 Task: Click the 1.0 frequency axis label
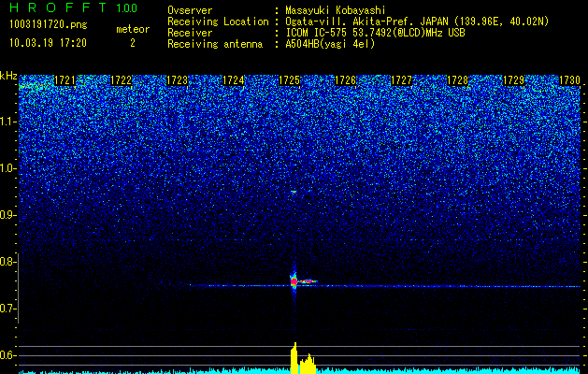pyautogui.click(x=8, y=168)
